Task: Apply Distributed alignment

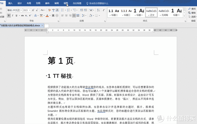Action: tap(78, 15)
